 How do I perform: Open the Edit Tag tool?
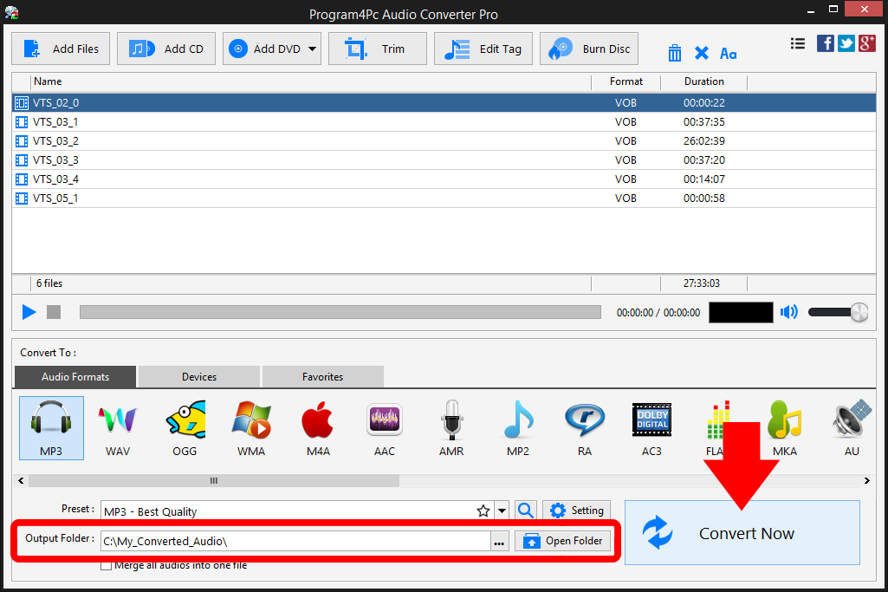483,49
